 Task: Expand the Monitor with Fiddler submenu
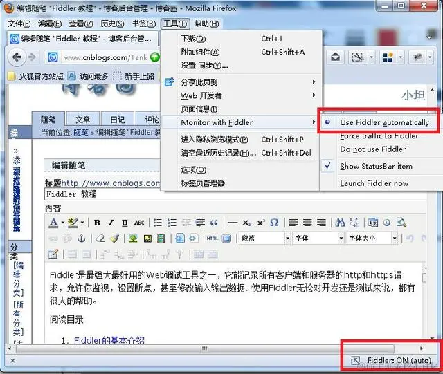241,122
